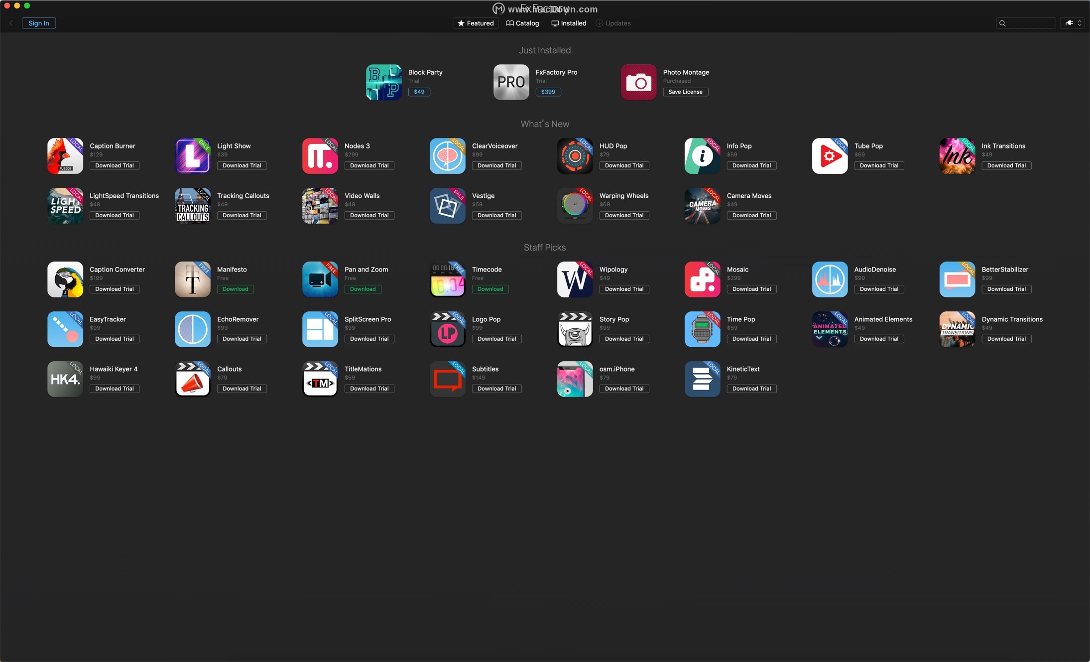Go back with the back arrow
Screen dimensions: 1090x662
pyautogui.click(x=11, y=23)
